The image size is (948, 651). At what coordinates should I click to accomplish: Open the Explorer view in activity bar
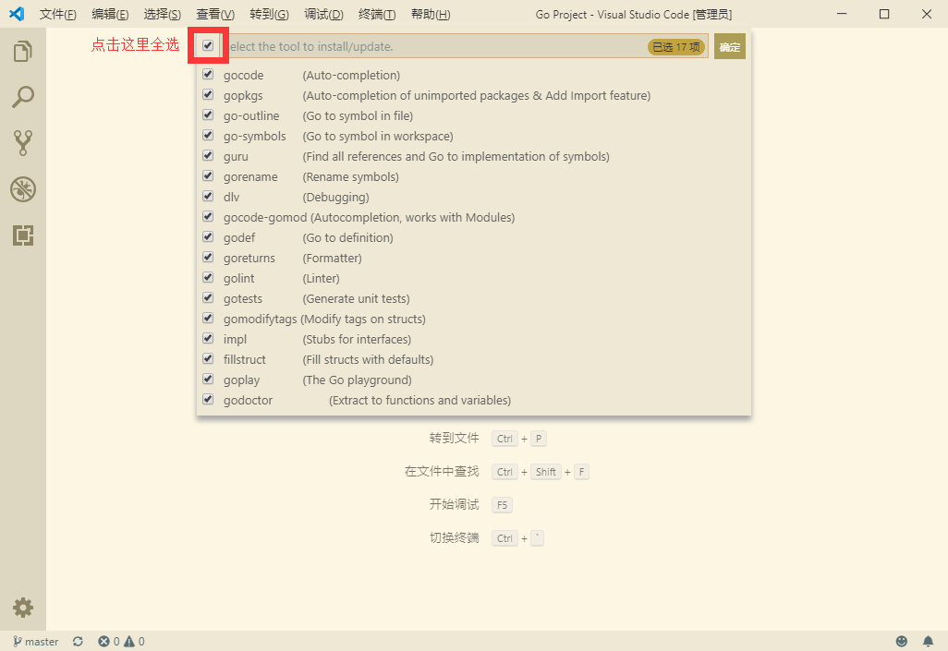tap(23, 52)
